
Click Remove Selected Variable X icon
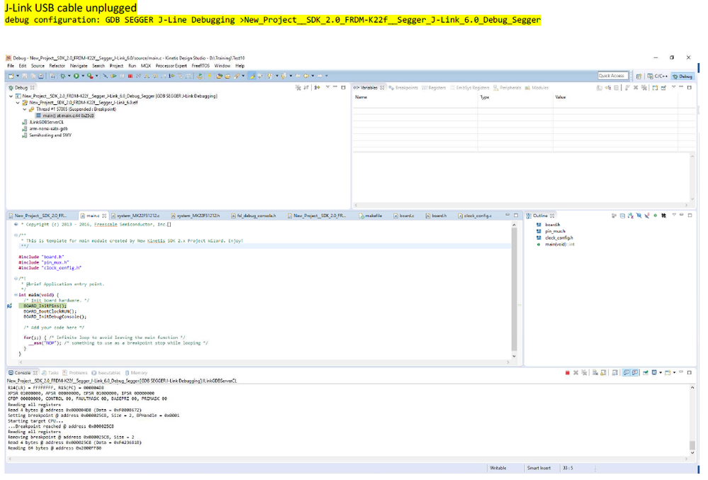point(635,88)
